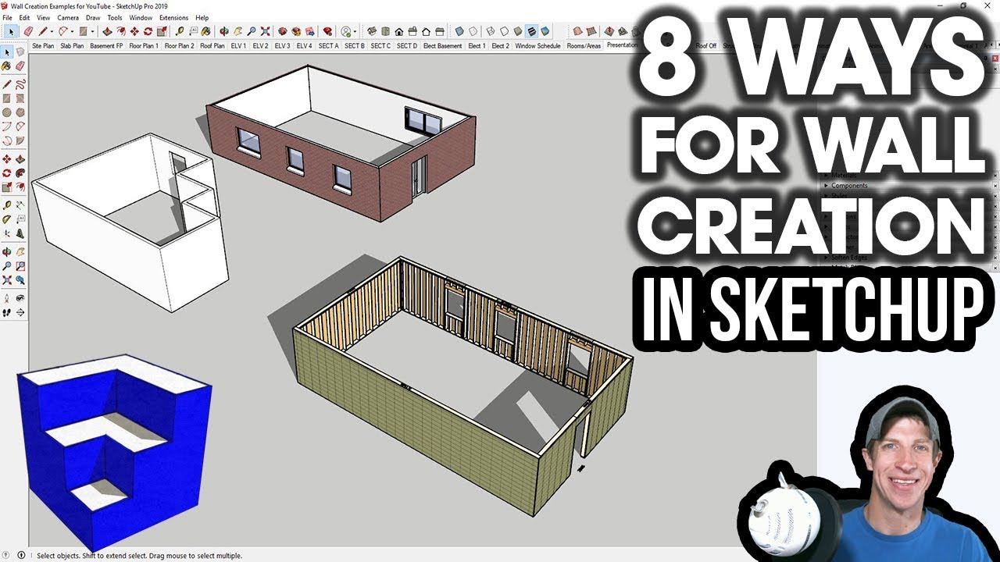Select Zoom Window tool in left toolset
1000x562 pixels.
(20, 265)
